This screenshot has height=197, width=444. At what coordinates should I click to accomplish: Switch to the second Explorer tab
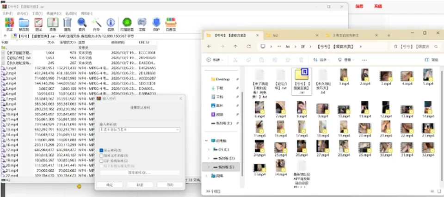point(292,36)
